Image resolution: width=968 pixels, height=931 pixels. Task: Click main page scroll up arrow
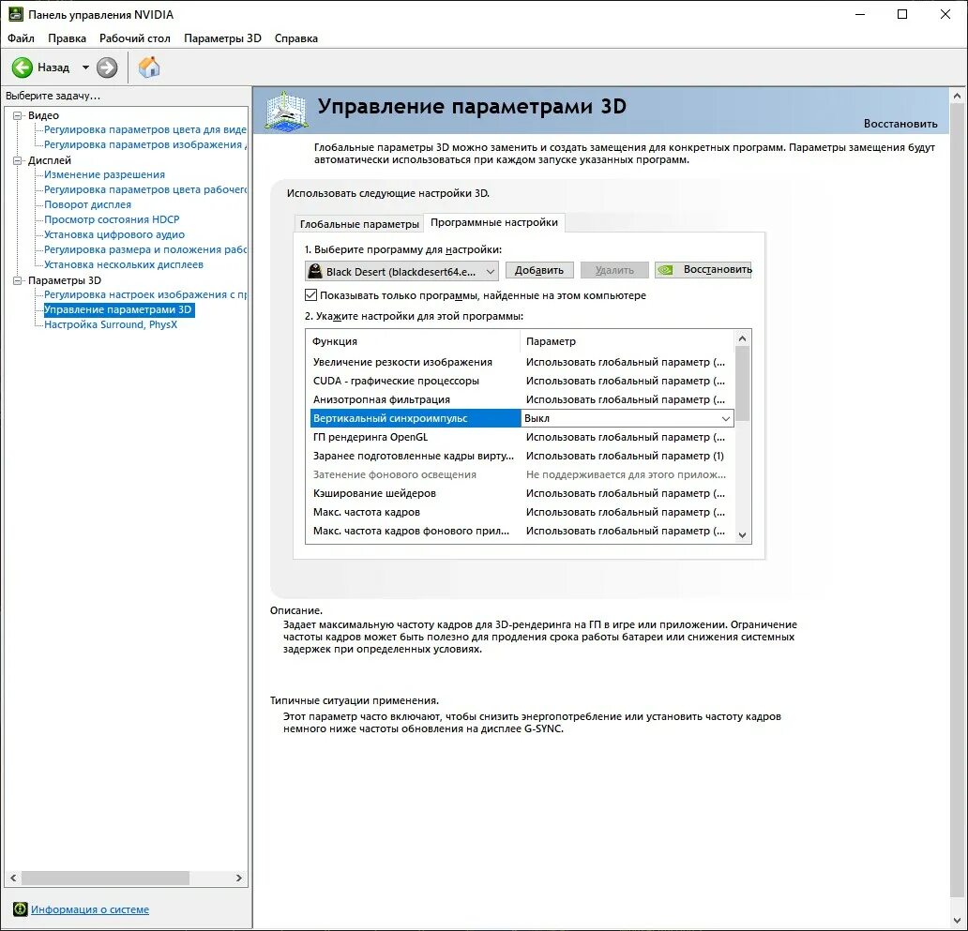(x=957, y=97)
